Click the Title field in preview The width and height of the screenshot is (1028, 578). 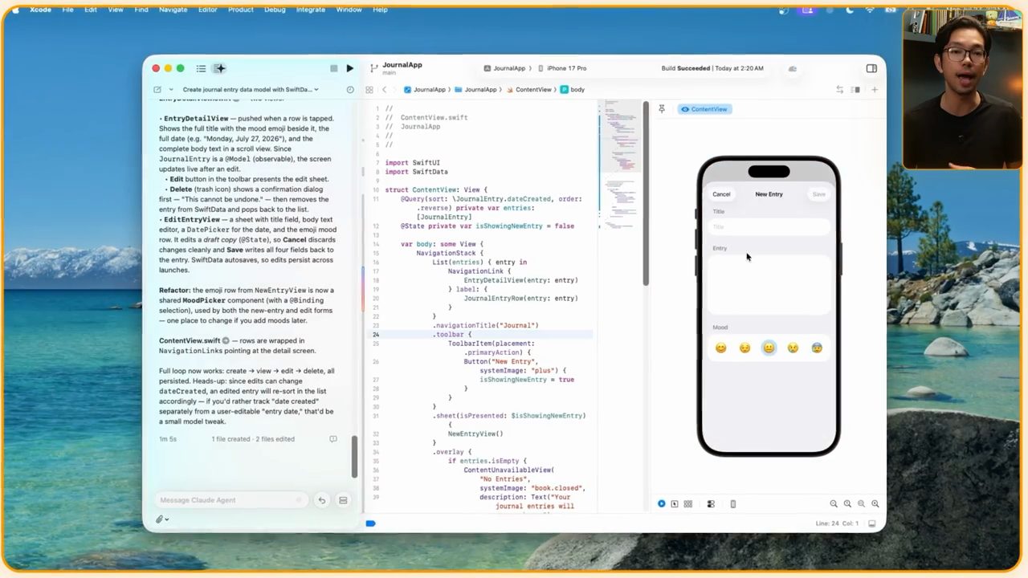click(x=769, y=227)
